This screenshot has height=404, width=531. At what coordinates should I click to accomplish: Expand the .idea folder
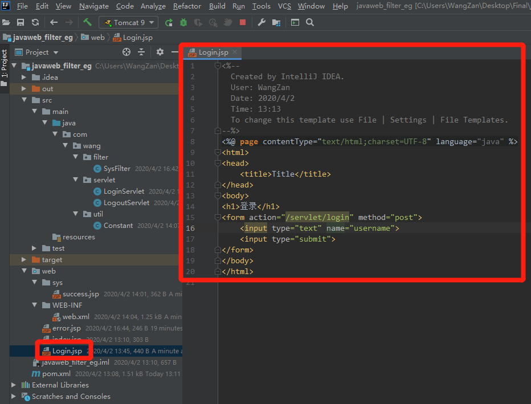[x=24, y=77]
